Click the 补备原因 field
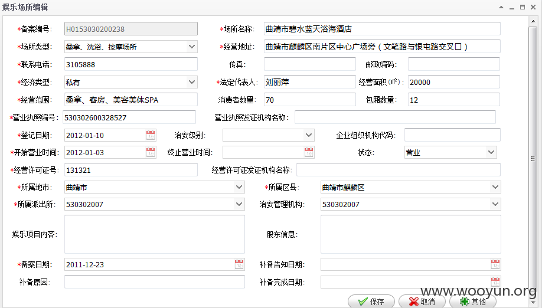Viewport: 542px width, 308px height. 155,282
